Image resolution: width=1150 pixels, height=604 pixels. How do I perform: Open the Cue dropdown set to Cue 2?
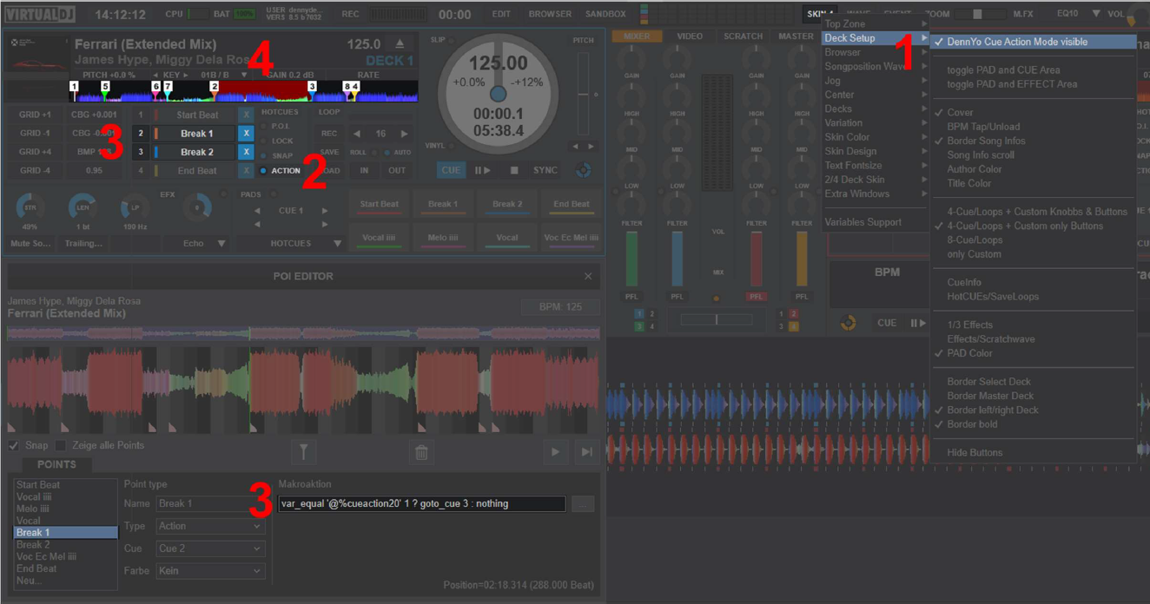click(210, 548)
